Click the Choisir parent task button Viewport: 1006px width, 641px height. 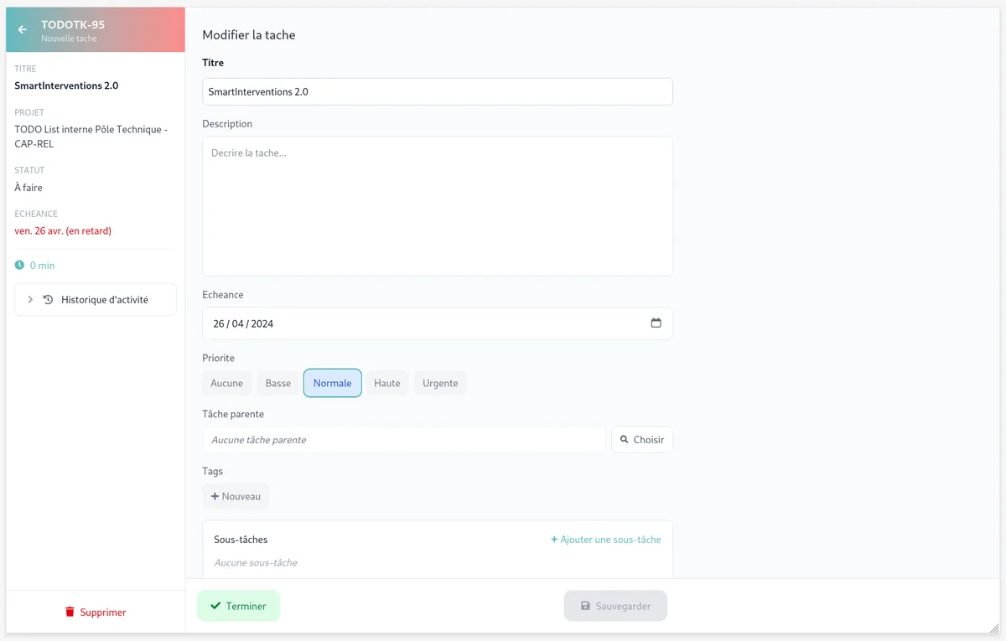(642, 440)
